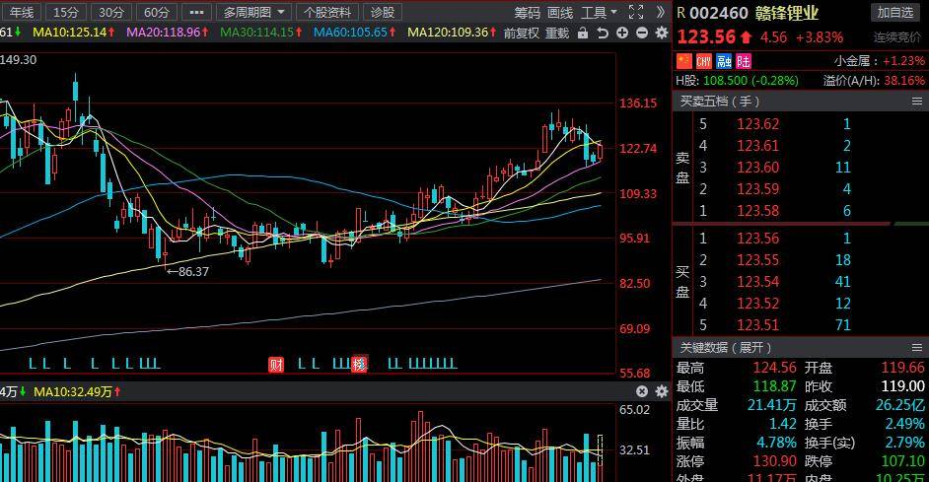Click the 融 margin trading badge
The height and width of the screenshot is (482, 929).
(x=724, y=61)
